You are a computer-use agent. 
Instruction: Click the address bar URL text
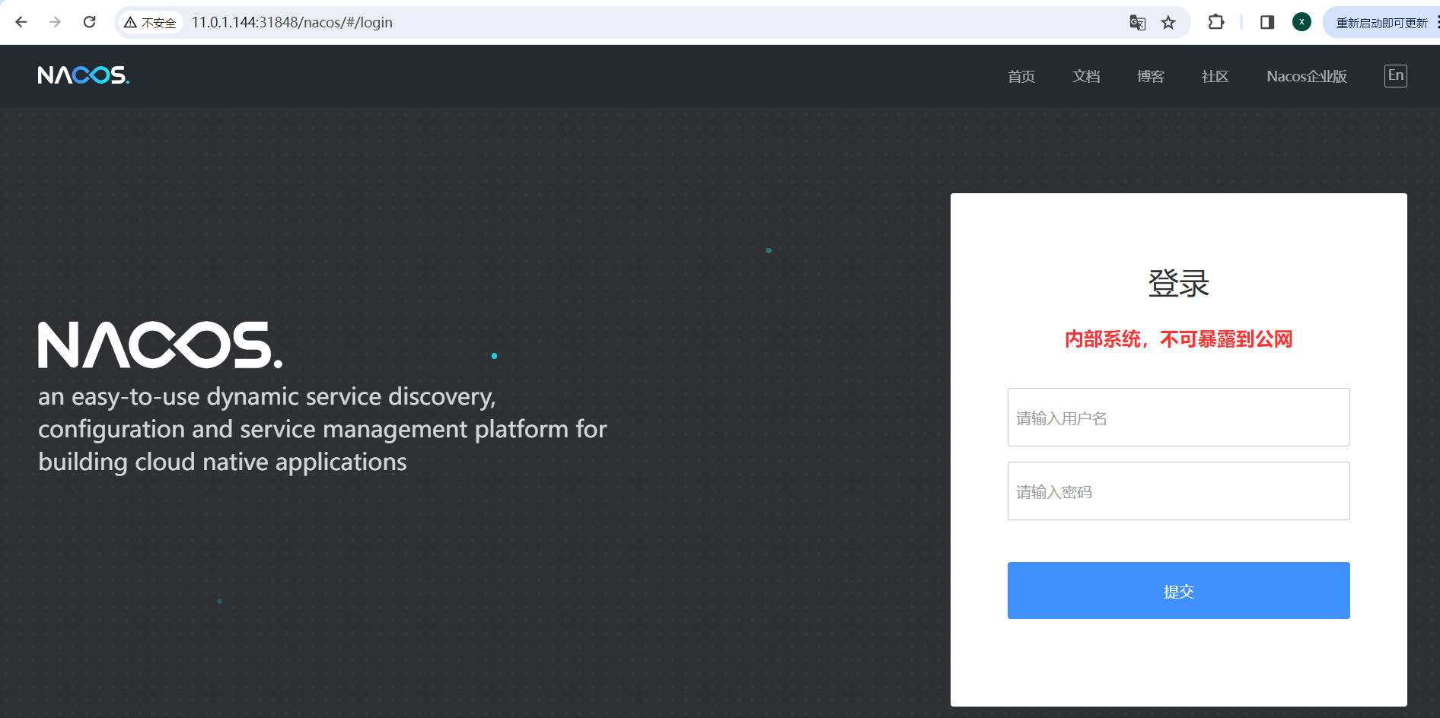click(292, 23)
